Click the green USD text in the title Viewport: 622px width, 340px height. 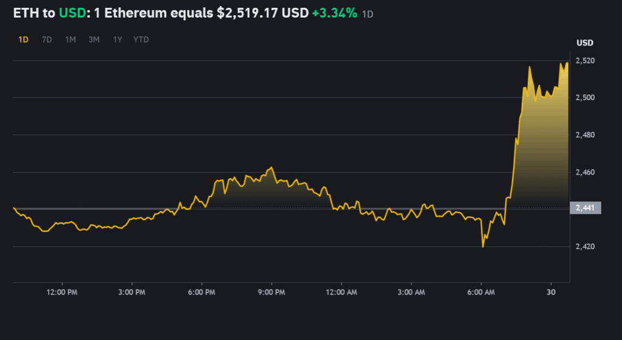click(71, 13)
